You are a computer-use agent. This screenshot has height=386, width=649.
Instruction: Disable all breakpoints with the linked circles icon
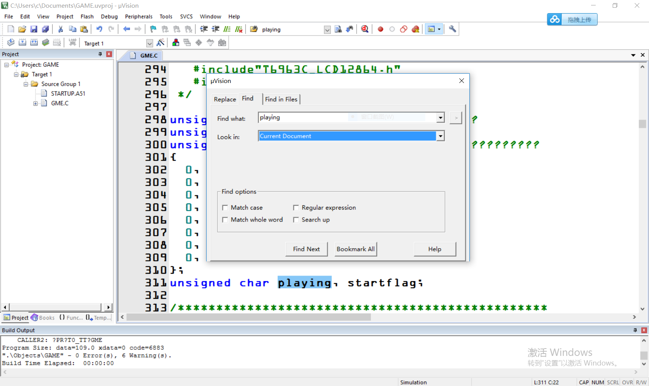(x=404, y=29)
